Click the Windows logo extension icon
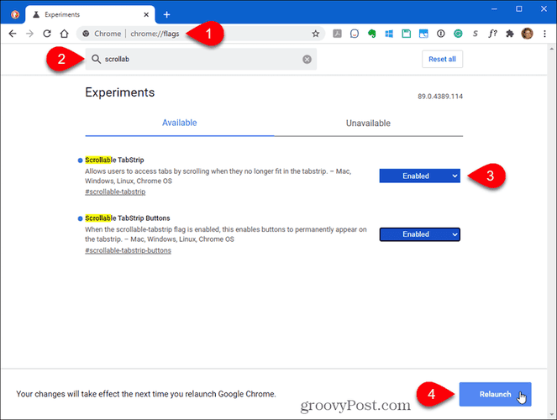 pyautogui.click(x=389, y=34)
